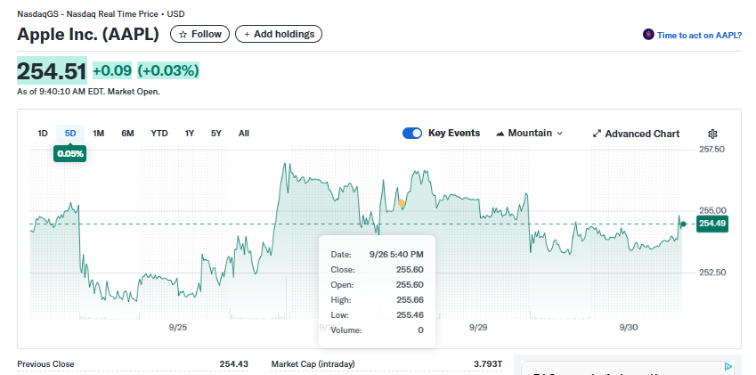Click the star icon in Follow button
The image size is (756, 375).
click(x=183, y=34)
